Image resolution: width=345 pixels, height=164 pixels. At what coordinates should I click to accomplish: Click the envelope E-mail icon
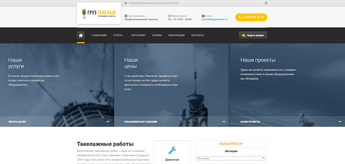(203, 16)
